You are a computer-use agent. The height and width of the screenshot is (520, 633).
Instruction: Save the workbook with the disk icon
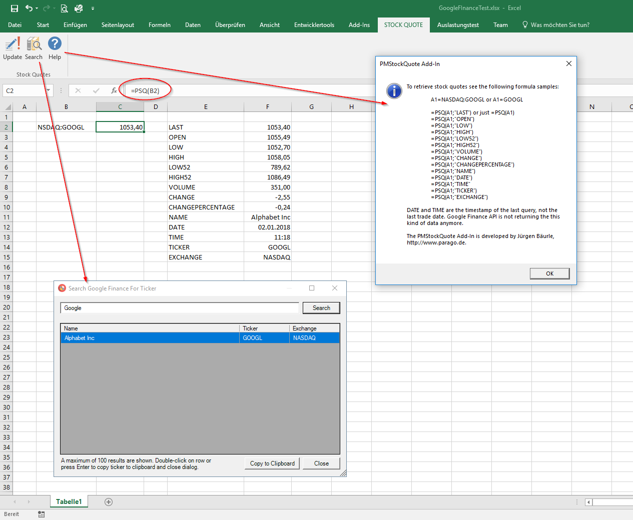click(x=15, y=8)
